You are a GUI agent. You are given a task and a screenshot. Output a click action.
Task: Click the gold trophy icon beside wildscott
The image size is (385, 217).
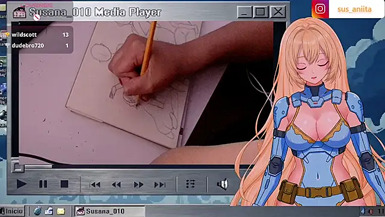pyautogui.click(x=7, y=35)
